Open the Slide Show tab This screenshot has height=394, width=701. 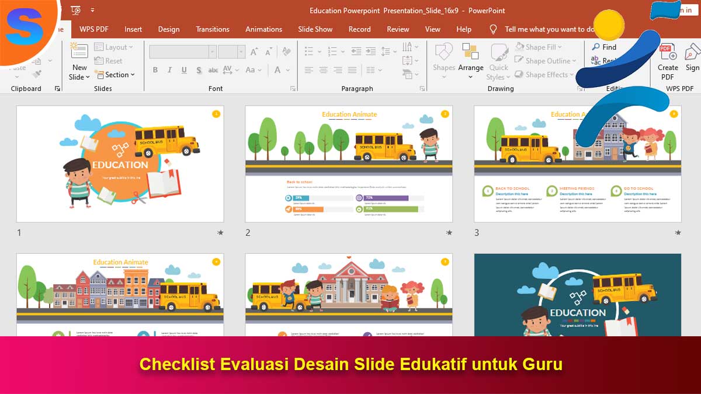(315, 29)
